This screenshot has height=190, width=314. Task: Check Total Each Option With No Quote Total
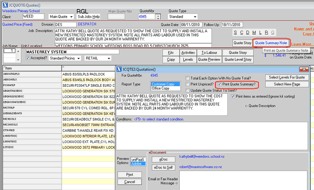188,78
